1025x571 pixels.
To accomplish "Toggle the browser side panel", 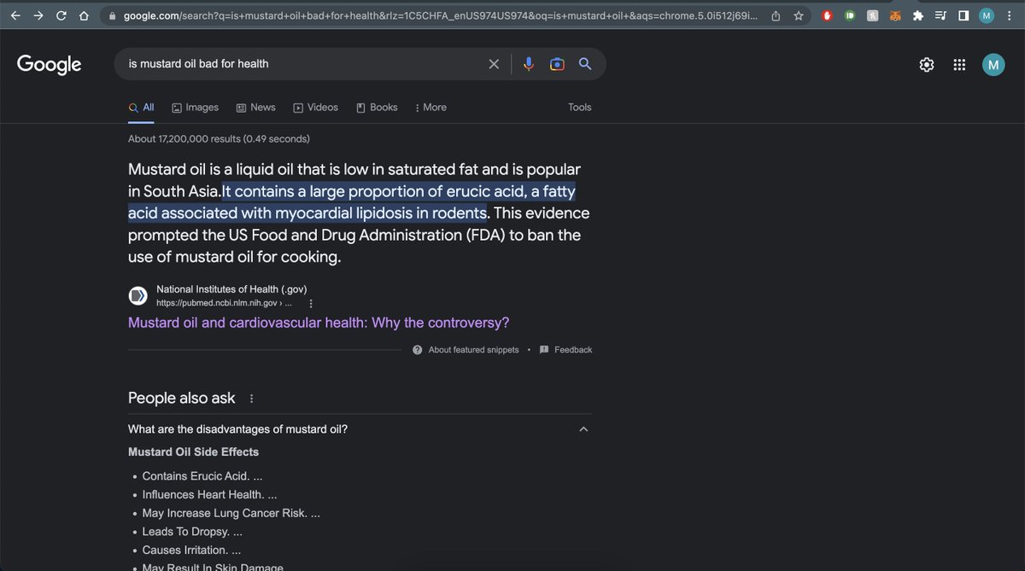I will coord(963,16).
